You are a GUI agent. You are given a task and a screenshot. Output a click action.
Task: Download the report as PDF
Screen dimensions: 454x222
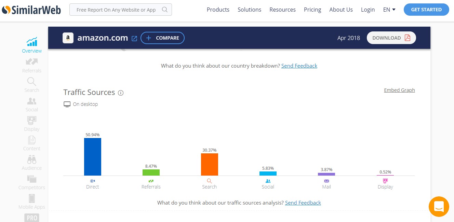[391, 38]
